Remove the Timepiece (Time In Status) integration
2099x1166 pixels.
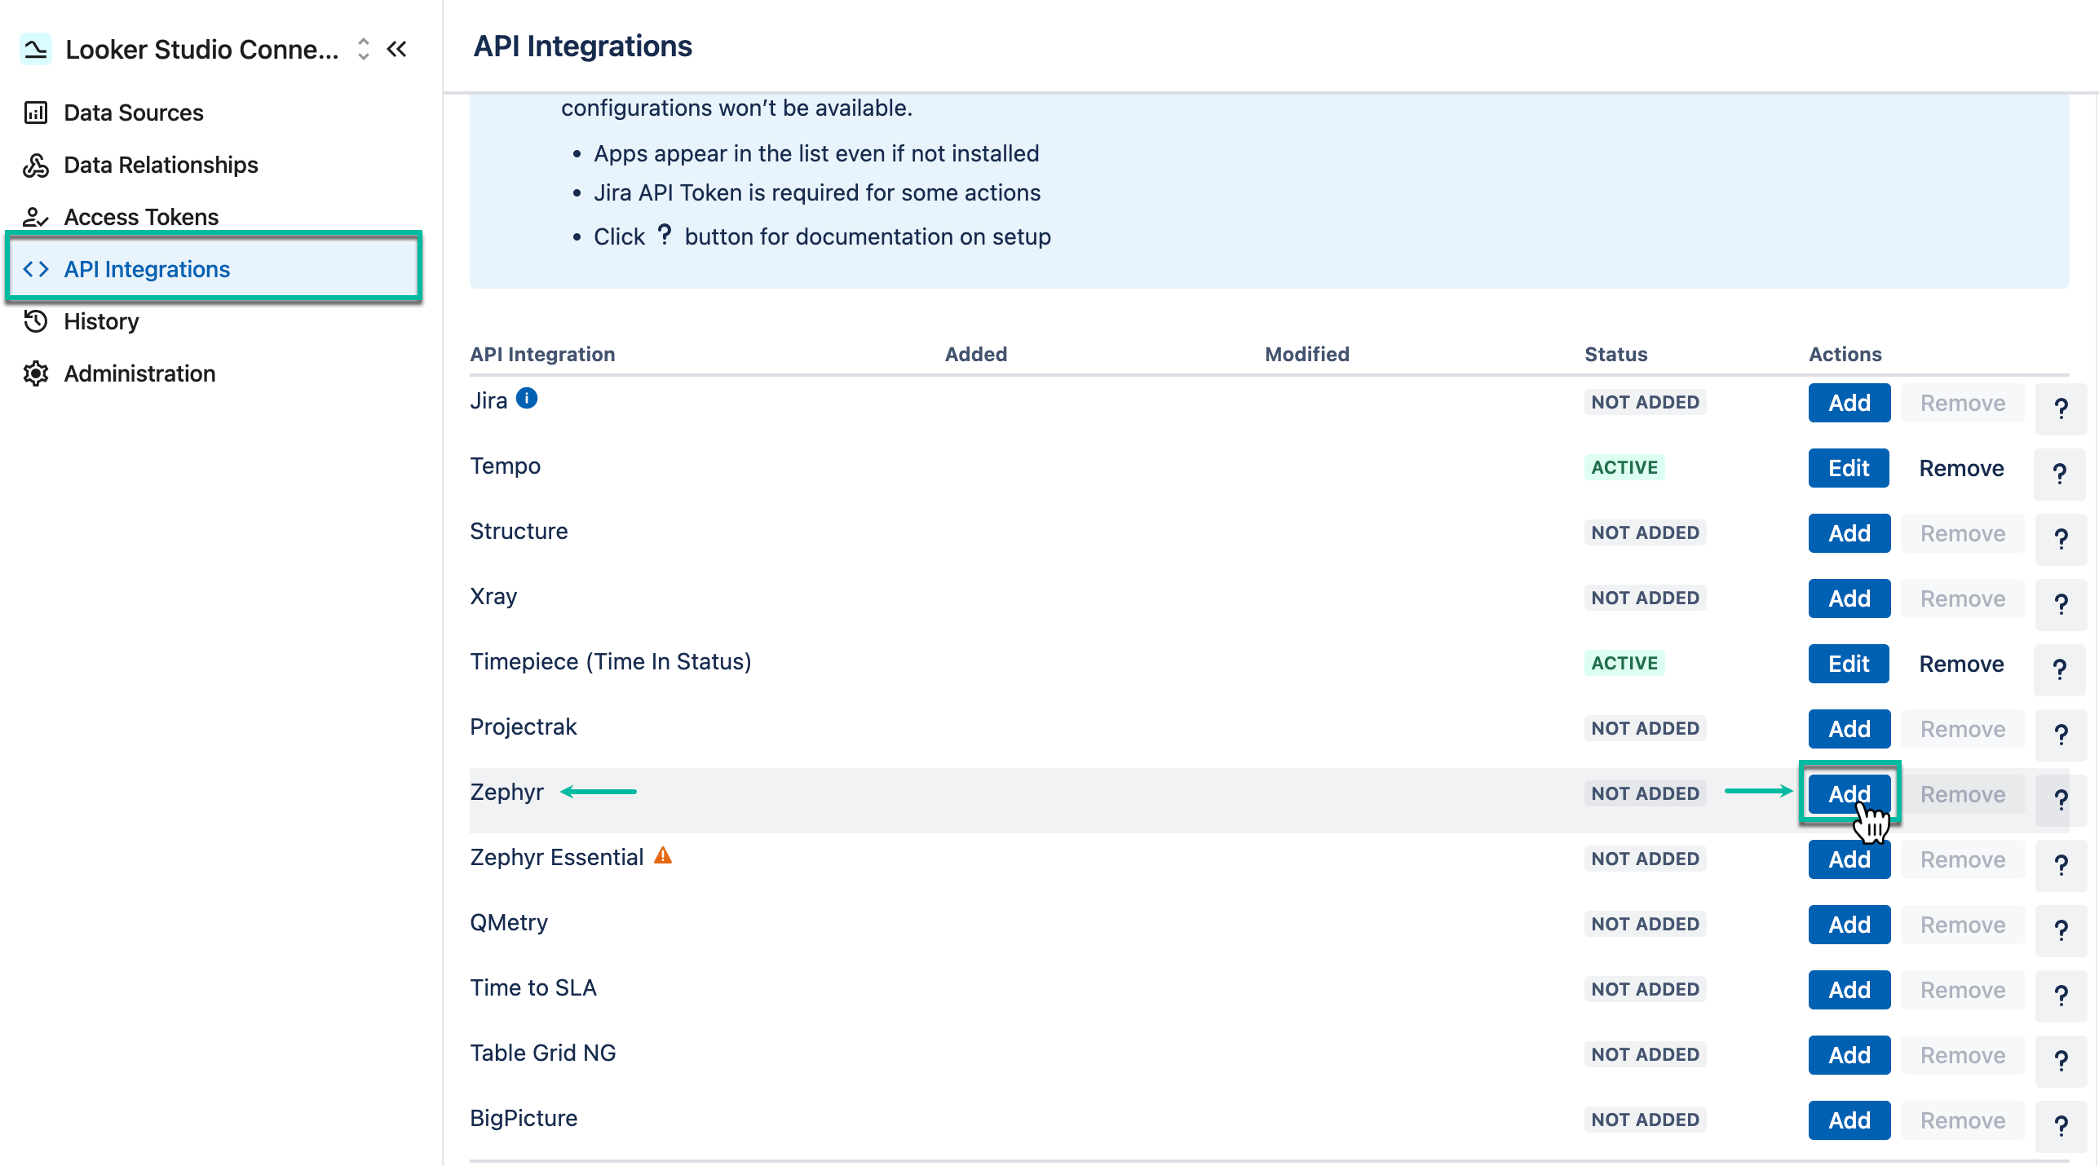click(x=1960, y=663)
